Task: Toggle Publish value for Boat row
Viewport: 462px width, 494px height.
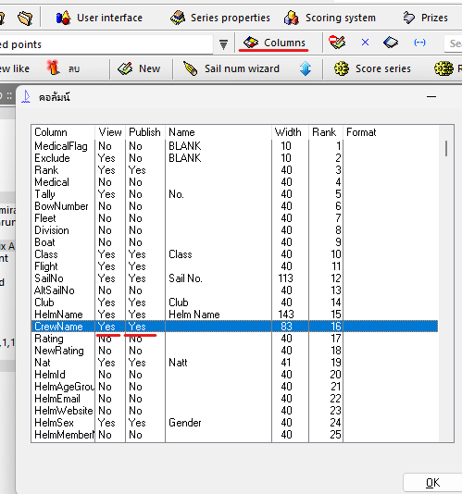Action: pyautogui.click(x=135, y=242)
